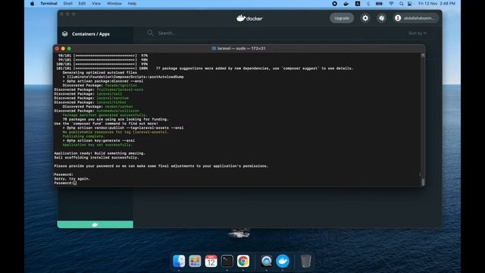The height and width of the screenshot is (273, 485).
Task: Open the View menu
Action: pos(96,3)
